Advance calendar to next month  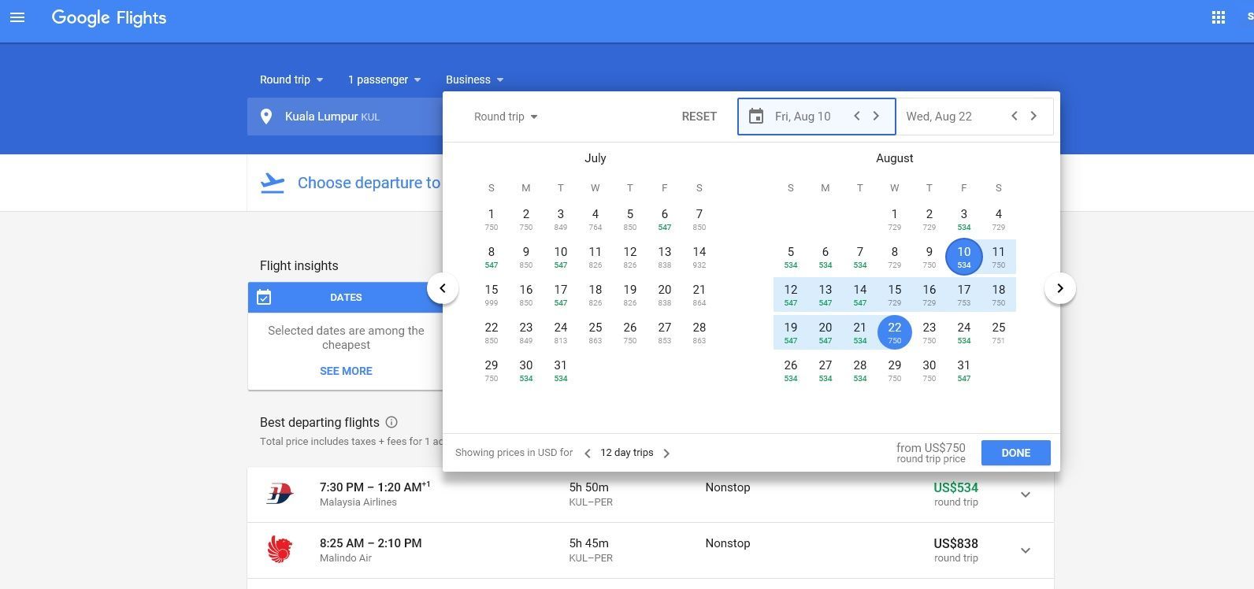pyautogui.click(x=1059, y=288)
